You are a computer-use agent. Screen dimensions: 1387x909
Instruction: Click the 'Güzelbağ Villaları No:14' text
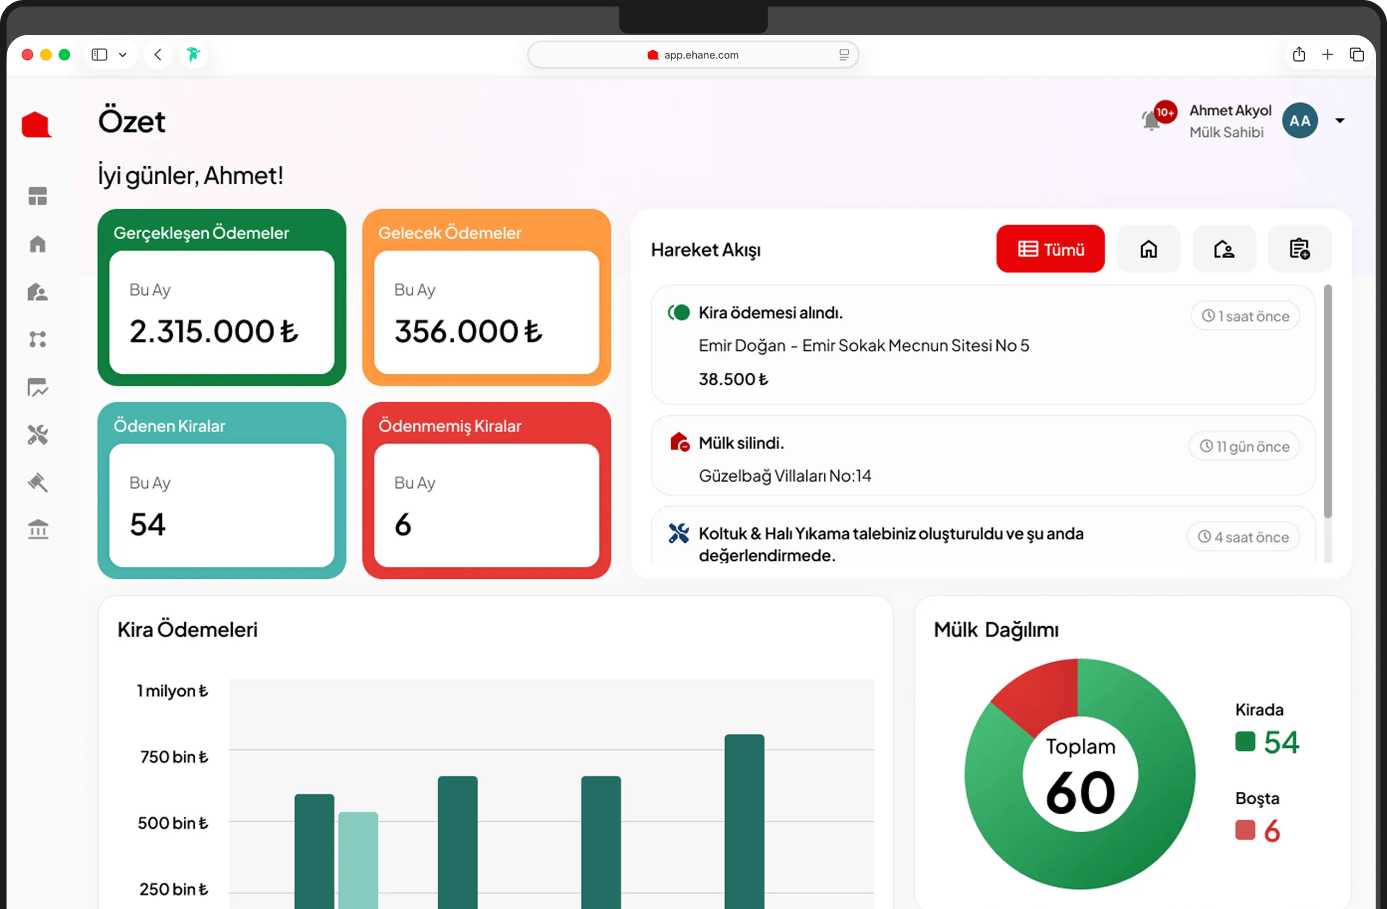(785, 476)
